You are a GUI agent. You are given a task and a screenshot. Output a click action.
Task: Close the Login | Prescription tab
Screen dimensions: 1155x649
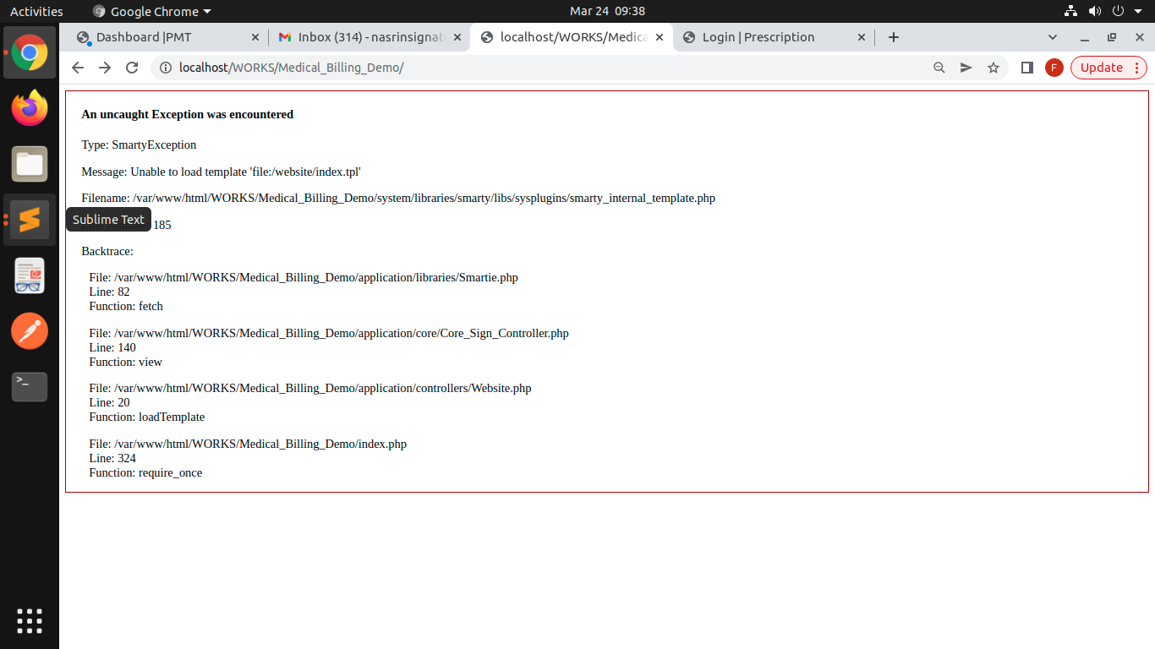(862, 37)
